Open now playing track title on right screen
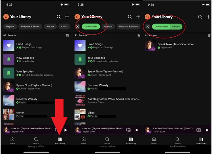 point(173,128)
